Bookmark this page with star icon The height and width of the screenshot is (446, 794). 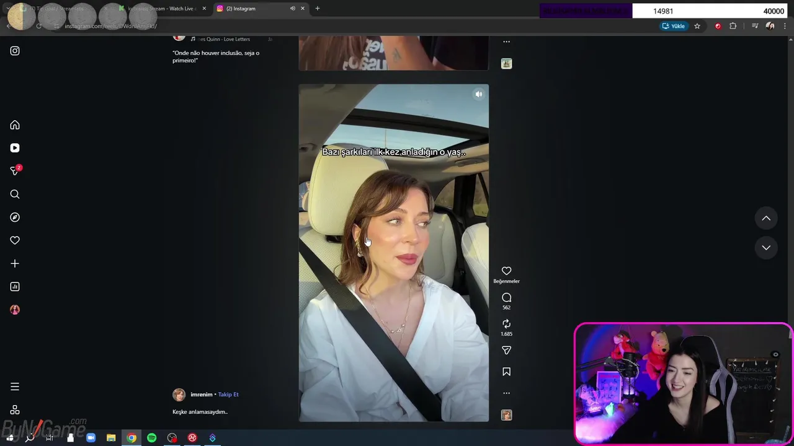coord(697,26)
